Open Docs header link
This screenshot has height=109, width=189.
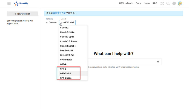tap(138, 3)
